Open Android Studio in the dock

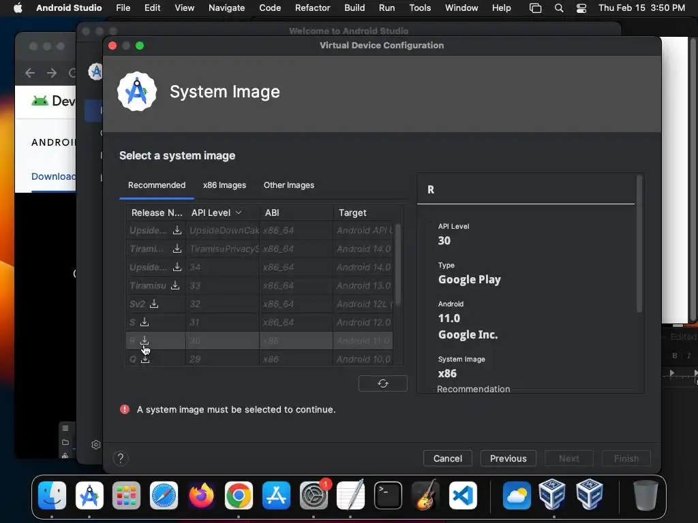point(89,495)
